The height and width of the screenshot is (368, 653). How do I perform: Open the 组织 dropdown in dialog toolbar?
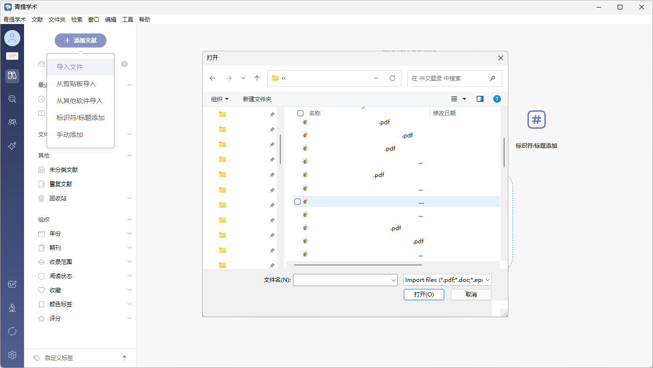220,99
